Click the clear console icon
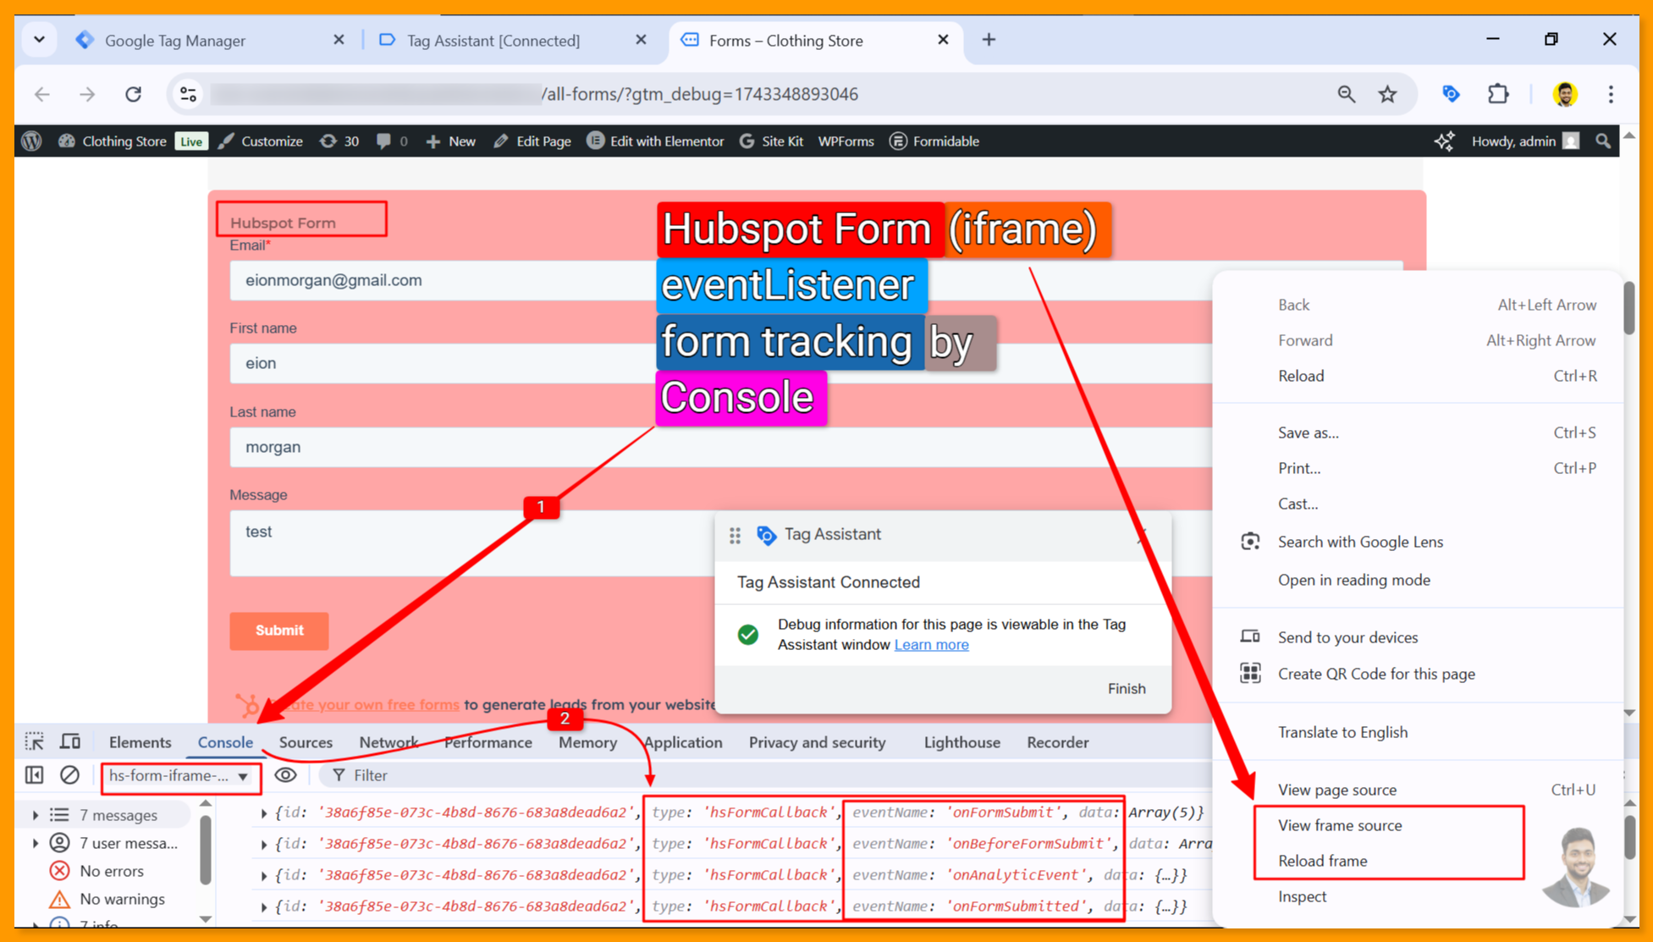Image resolution: width=1653 pixels, height=942 pixels. (69, 775)
